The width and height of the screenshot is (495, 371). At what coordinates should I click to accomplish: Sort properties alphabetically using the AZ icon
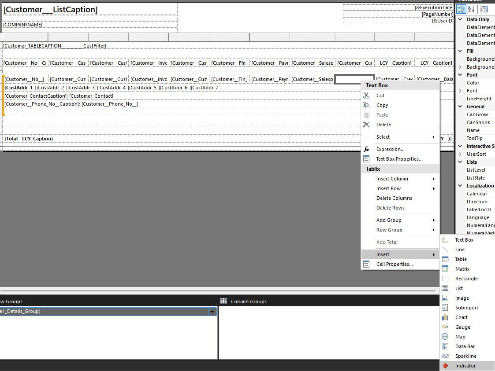click(x=470, y=9)
